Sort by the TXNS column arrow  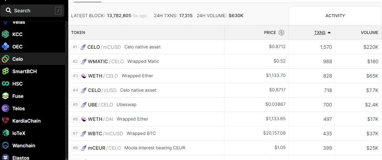[x=329, y=33]
